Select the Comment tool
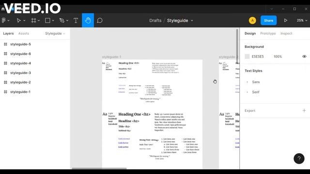The width and height of the screenshot is (310, 174). (x=100, y=20)
